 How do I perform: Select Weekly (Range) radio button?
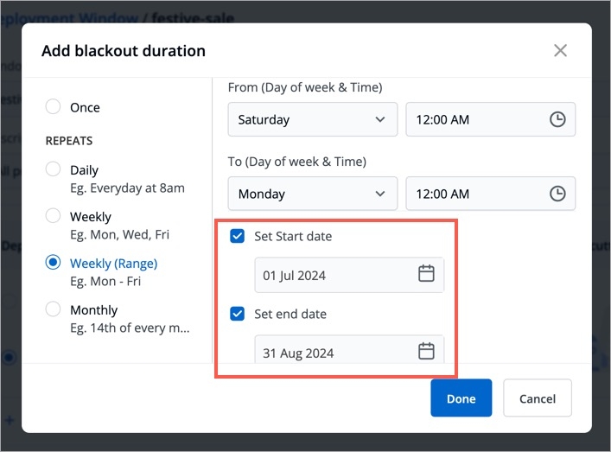coord(53,262)
